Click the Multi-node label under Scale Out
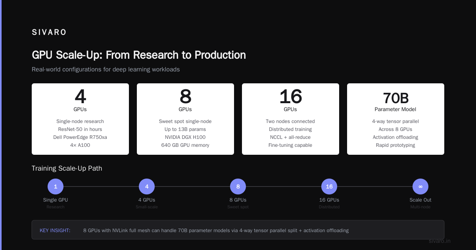The width and height of the screenshot is (476, 250). point(420,207)
